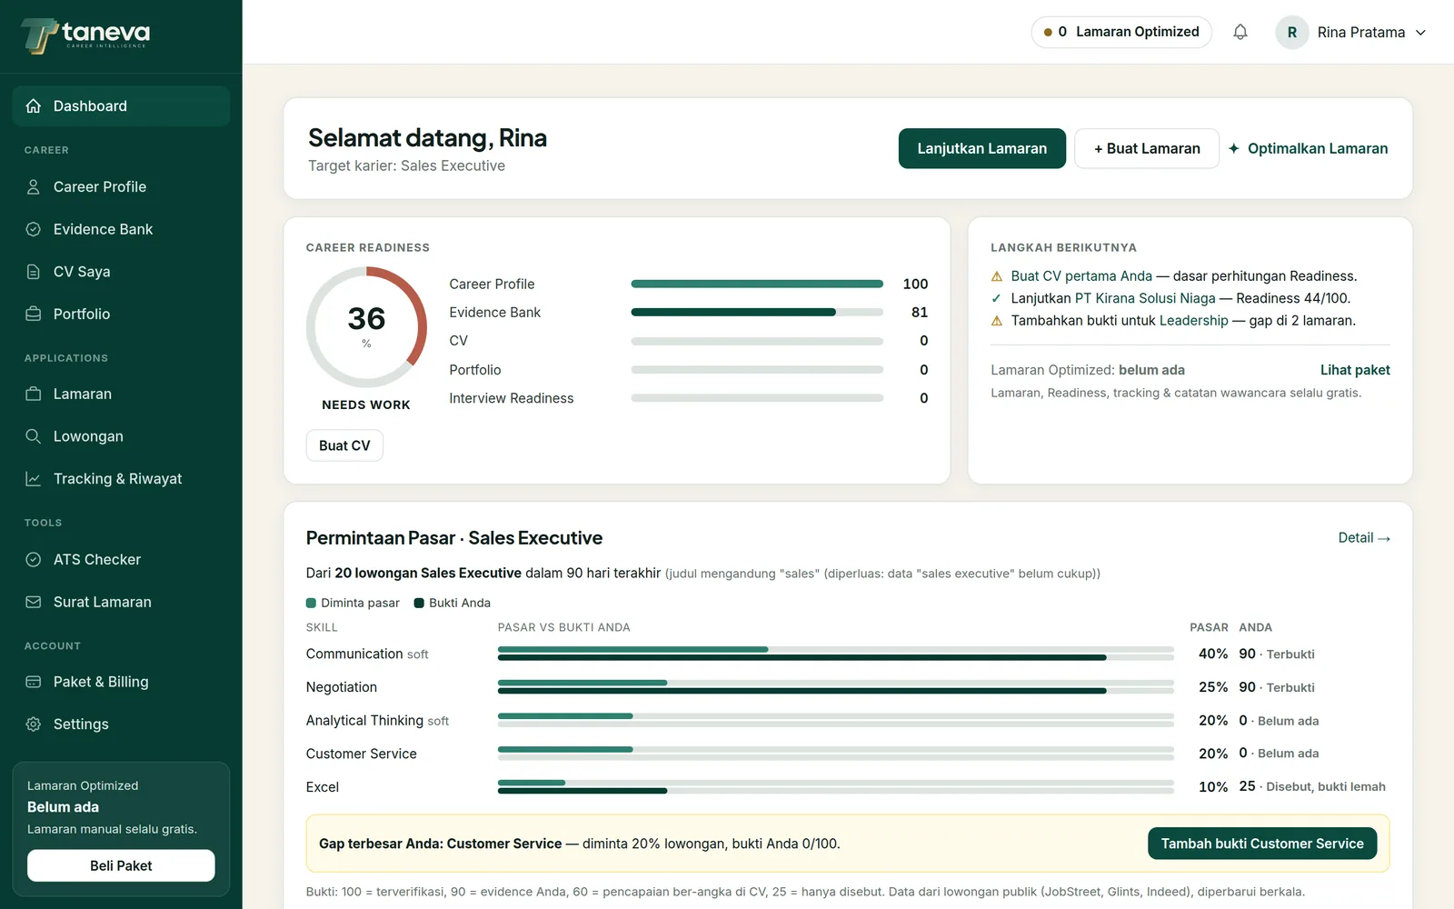Click the Career Profile progress bar
The width and height of the screenshot is (1454, 909).
click(757, 284)
